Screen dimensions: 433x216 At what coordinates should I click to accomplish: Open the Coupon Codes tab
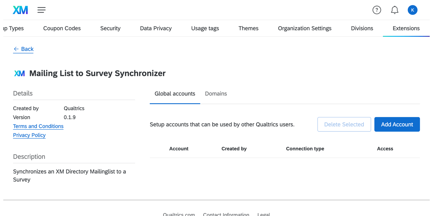click(x=62, y=28)
